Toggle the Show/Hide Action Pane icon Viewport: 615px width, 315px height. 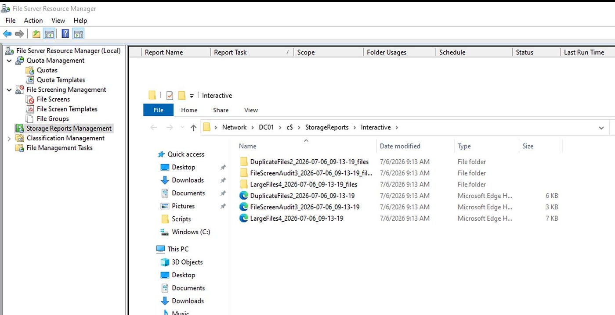point(78,34)
